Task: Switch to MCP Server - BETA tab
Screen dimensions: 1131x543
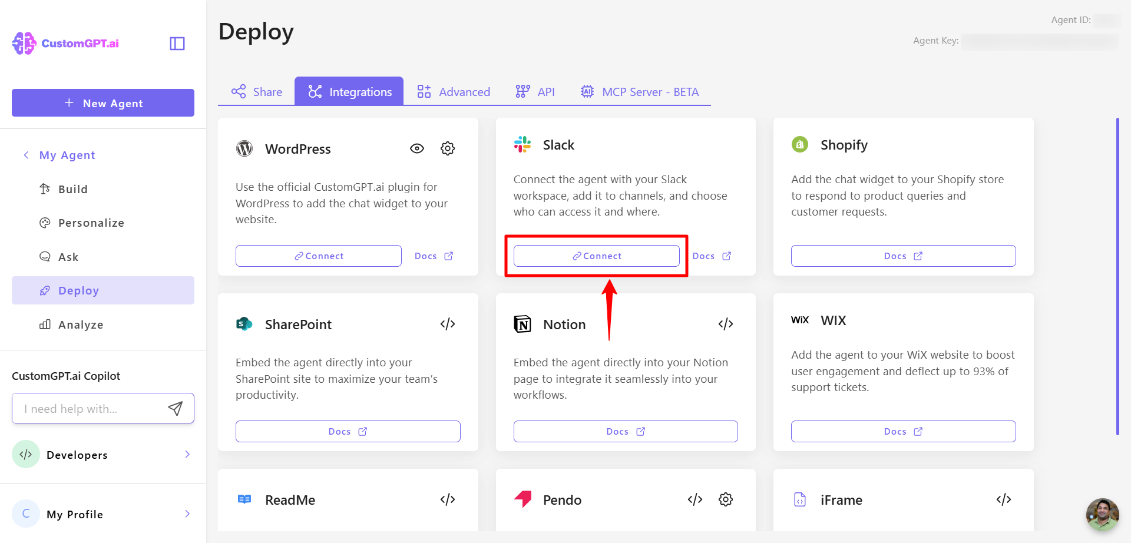Action: pos(639,92)
